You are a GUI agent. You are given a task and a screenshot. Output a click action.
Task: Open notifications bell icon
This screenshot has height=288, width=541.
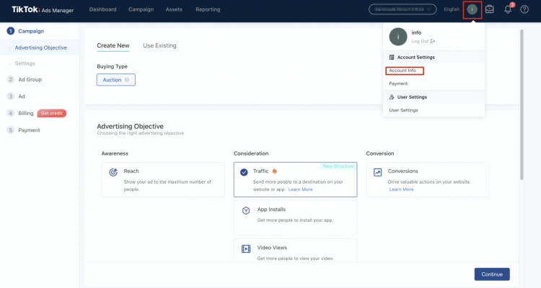[x=508, y=9]
